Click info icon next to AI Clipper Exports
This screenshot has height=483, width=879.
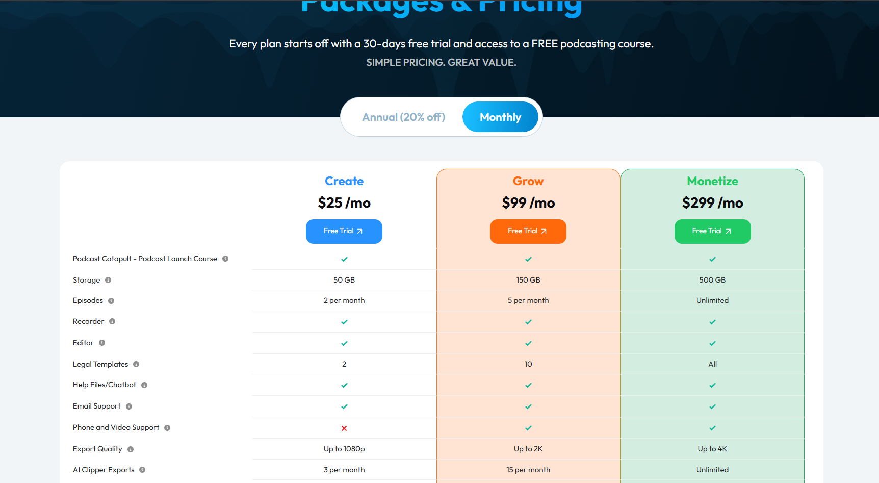142,470
